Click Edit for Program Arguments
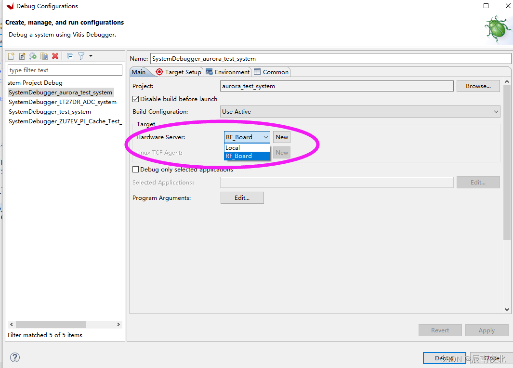This screenshot has height=368, width=513. point(242,197)
